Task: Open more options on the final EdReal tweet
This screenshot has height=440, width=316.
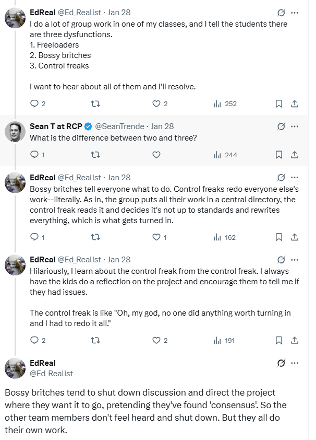Action: point(295,363)
